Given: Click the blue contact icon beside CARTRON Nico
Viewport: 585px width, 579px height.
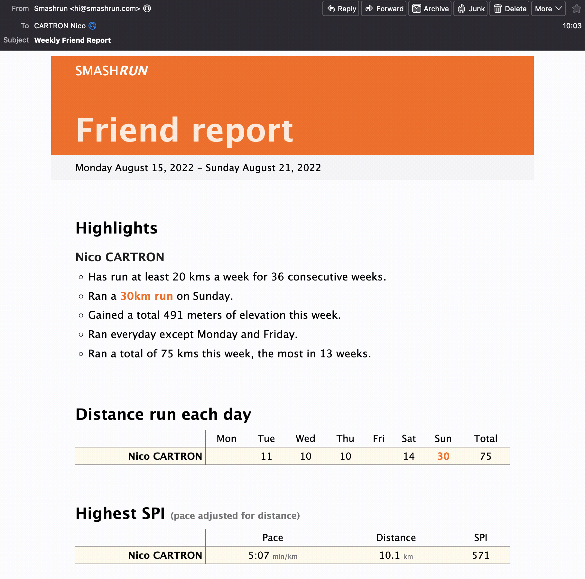Looking at the screenshot, I should [92, 26].
